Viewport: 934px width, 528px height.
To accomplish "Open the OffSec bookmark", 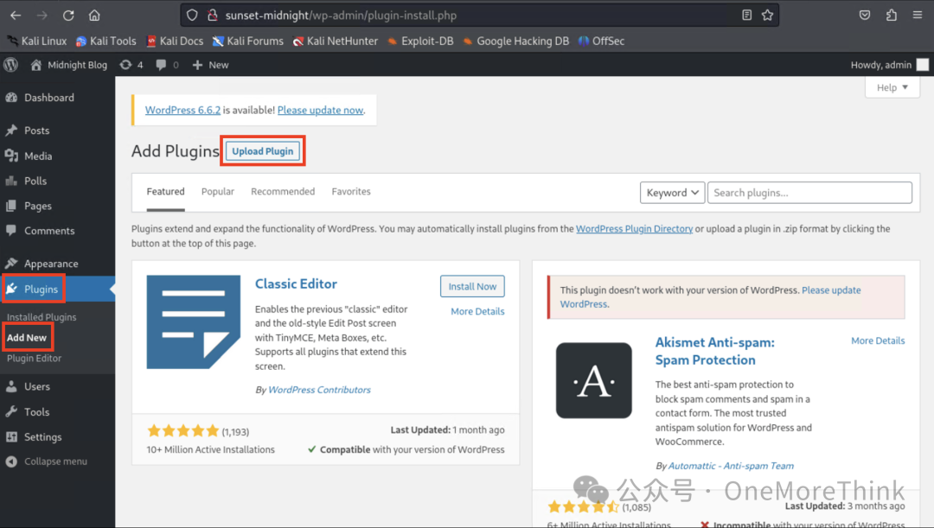I will [x=602, y=41].
